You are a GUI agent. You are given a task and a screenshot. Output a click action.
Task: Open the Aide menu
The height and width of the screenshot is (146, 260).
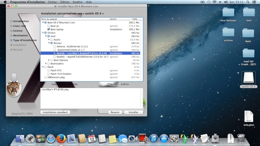(x=89, y=2)
